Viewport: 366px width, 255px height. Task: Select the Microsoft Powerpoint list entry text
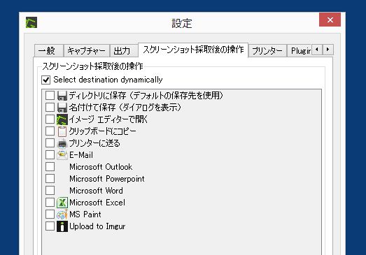pyautogui.click(x=107, y=179)
